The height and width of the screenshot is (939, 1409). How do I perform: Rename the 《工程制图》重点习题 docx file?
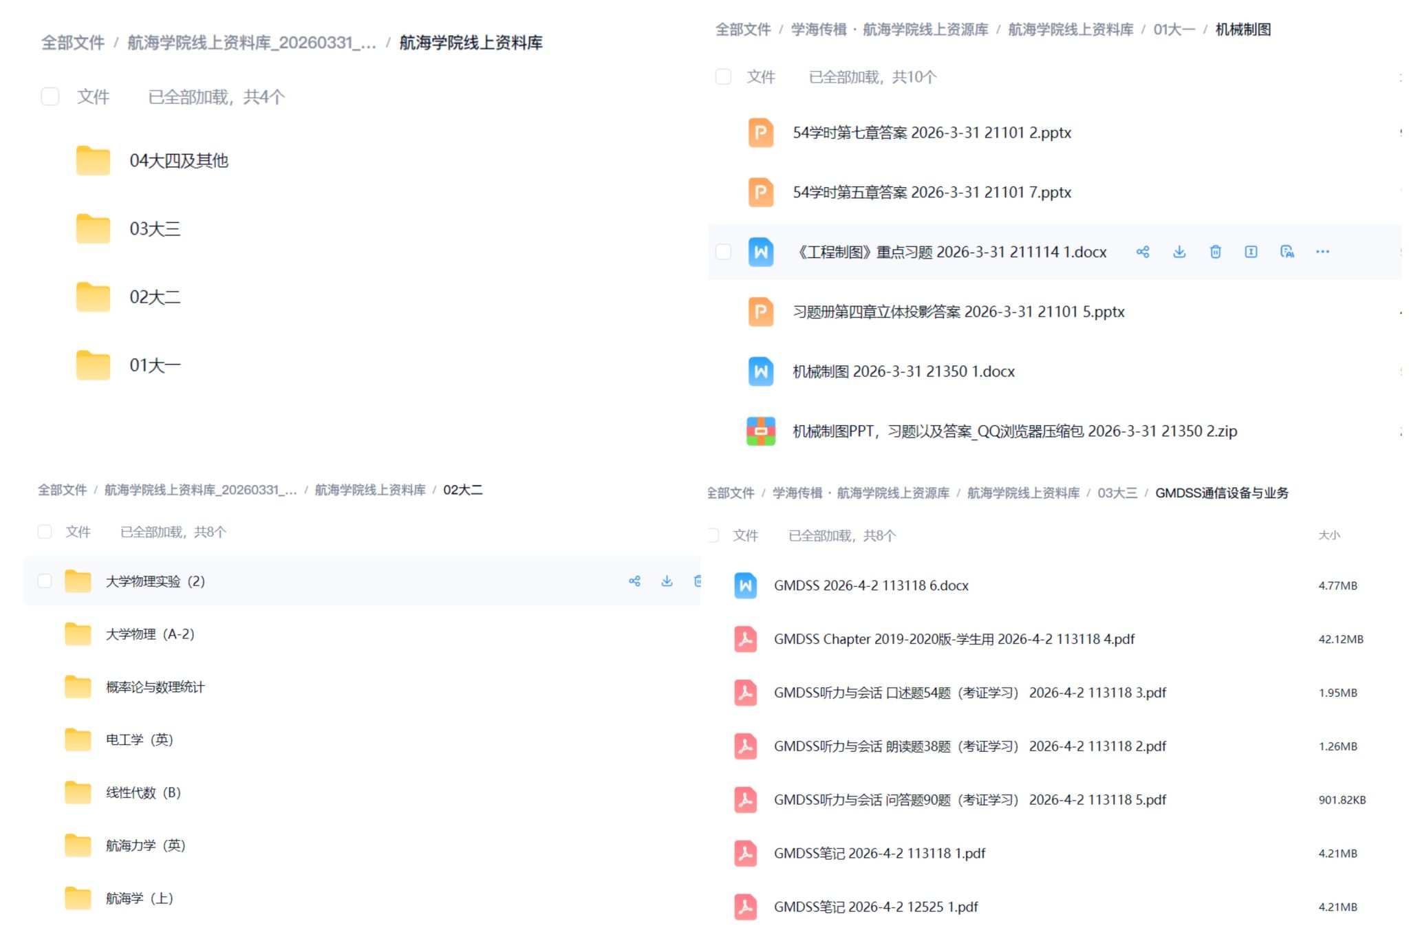[1251, 252]
